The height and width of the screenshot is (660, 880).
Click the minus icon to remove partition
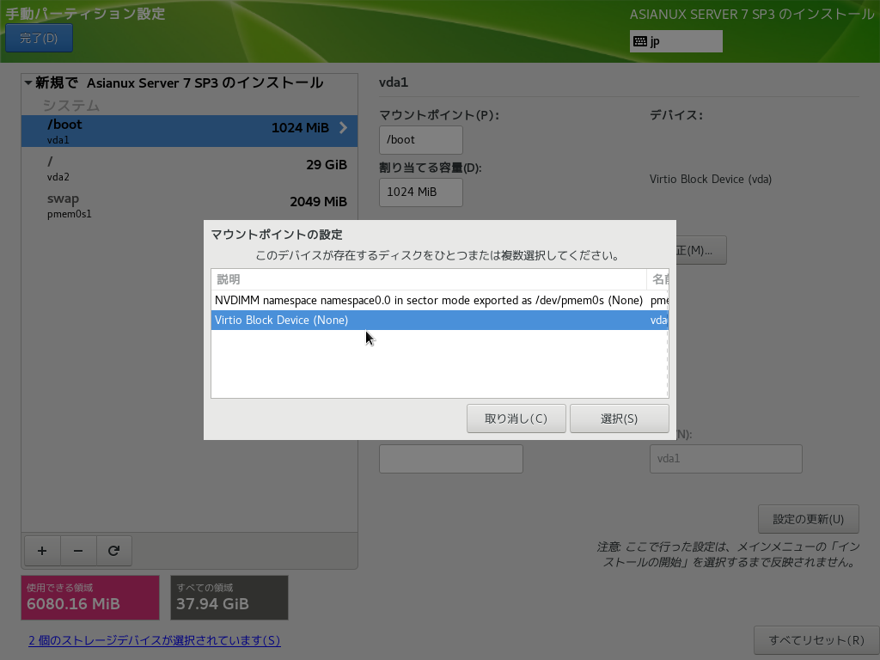tap(78, 551)
